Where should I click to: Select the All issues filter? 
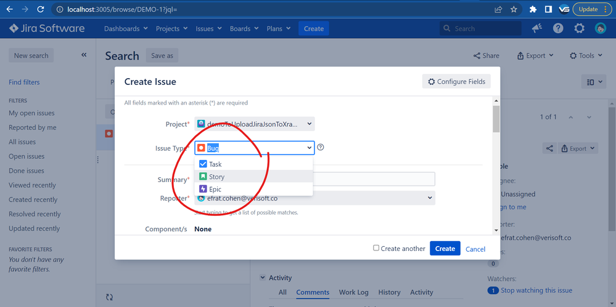click(x=22, y=142)
